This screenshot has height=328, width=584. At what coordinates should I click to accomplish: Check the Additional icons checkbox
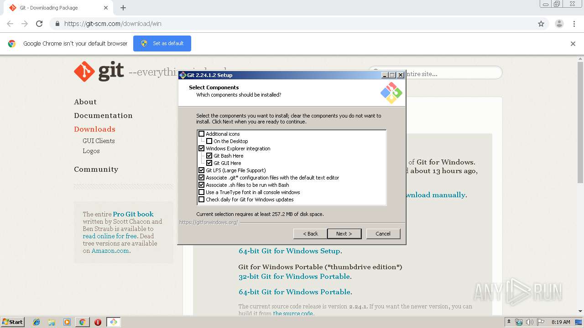click(x=202, y=134)
